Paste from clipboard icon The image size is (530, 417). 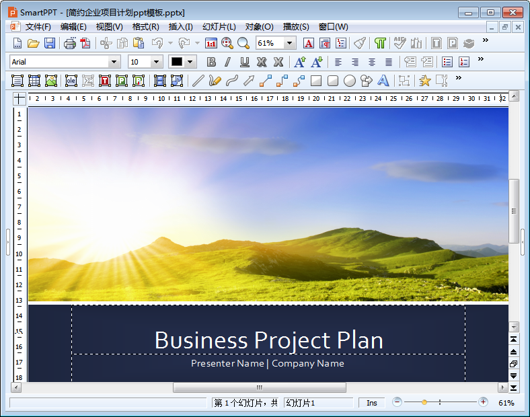tap(139, 43)
